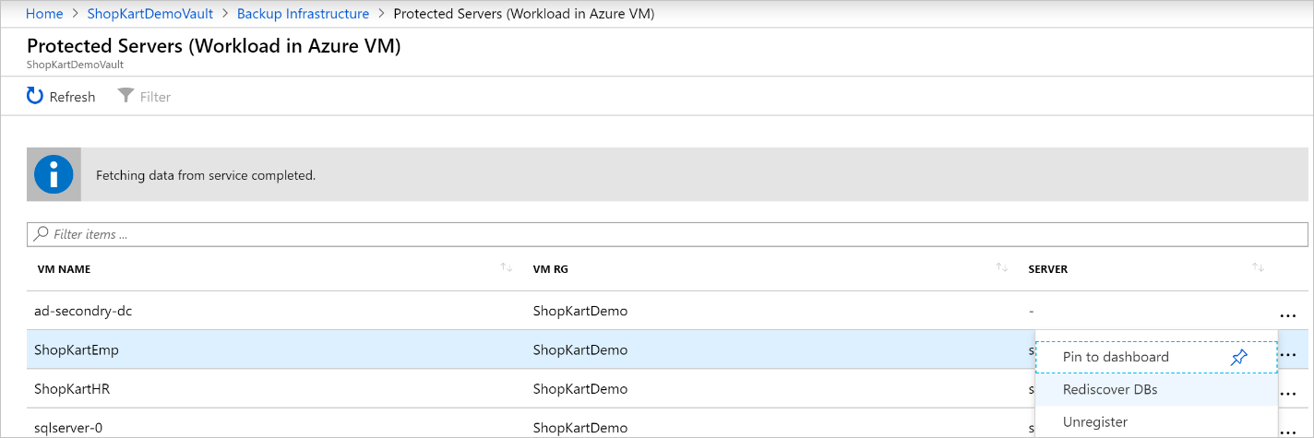Sort by SERVER column arrows
1314x438 pixels.
coord(1258,268)
